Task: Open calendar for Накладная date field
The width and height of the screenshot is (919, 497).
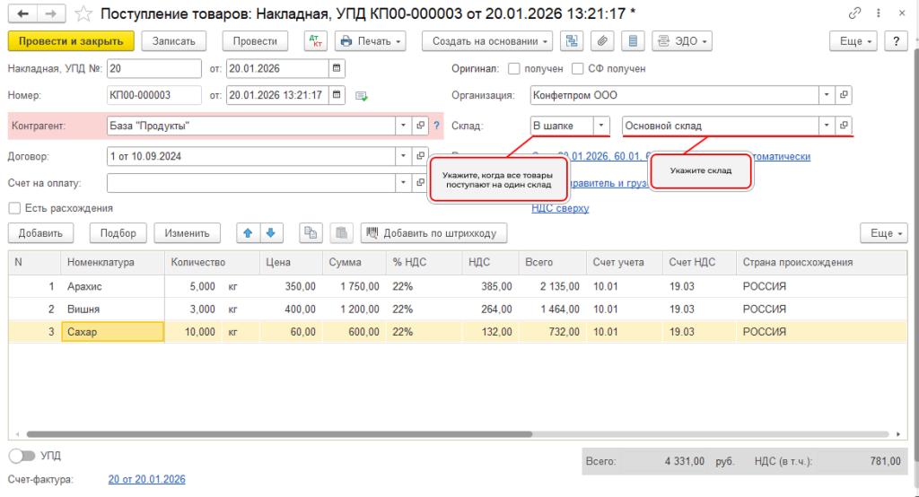Action: pos(337,68)
